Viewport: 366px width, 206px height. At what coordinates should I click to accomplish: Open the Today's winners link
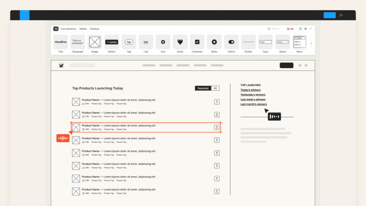[x=250, y=90]
